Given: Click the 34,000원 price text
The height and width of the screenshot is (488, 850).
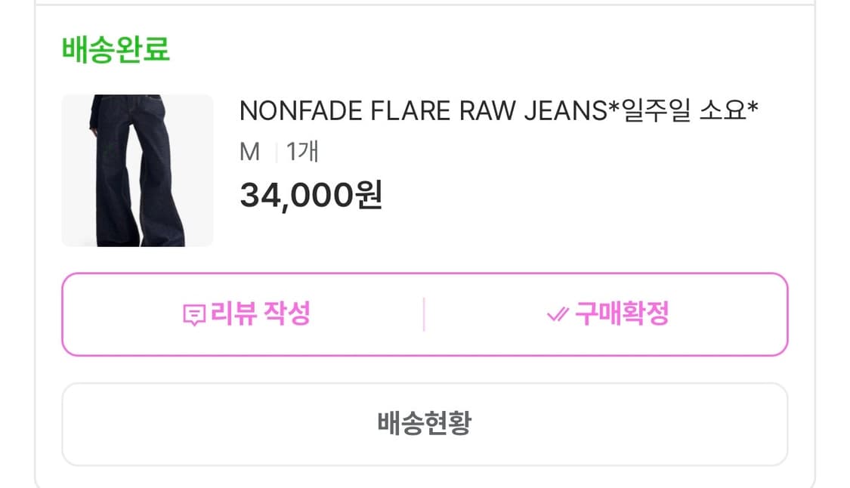Looking at the screenshot, I should click(x=311, y=196).
